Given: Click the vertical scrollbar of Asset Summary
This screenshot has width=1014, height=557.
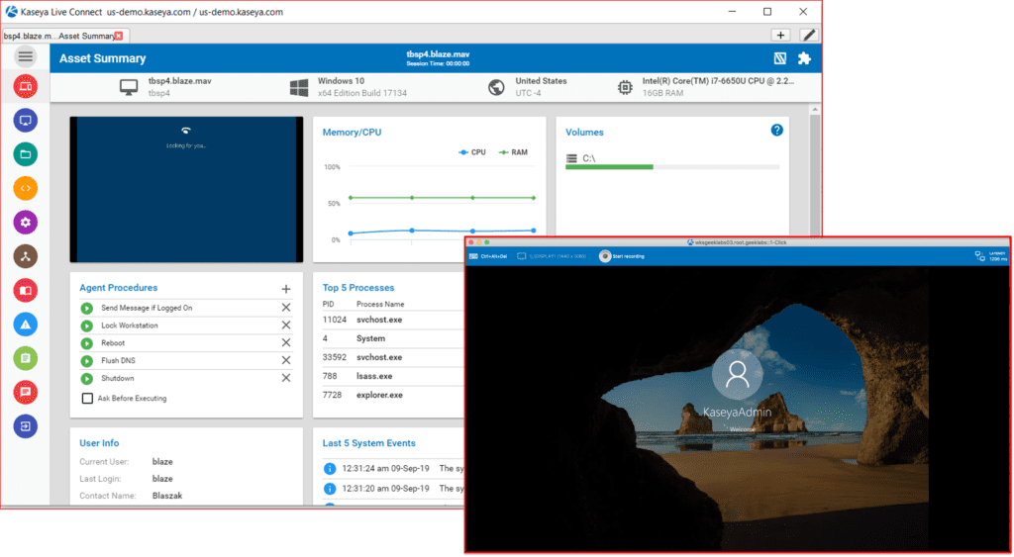Looking at the screenshot, I should 815,174.
